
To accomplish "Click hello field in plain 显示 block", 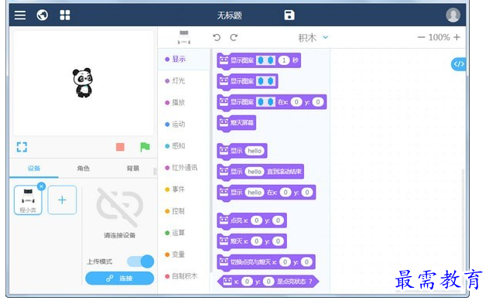I will (x=255, y=151).
